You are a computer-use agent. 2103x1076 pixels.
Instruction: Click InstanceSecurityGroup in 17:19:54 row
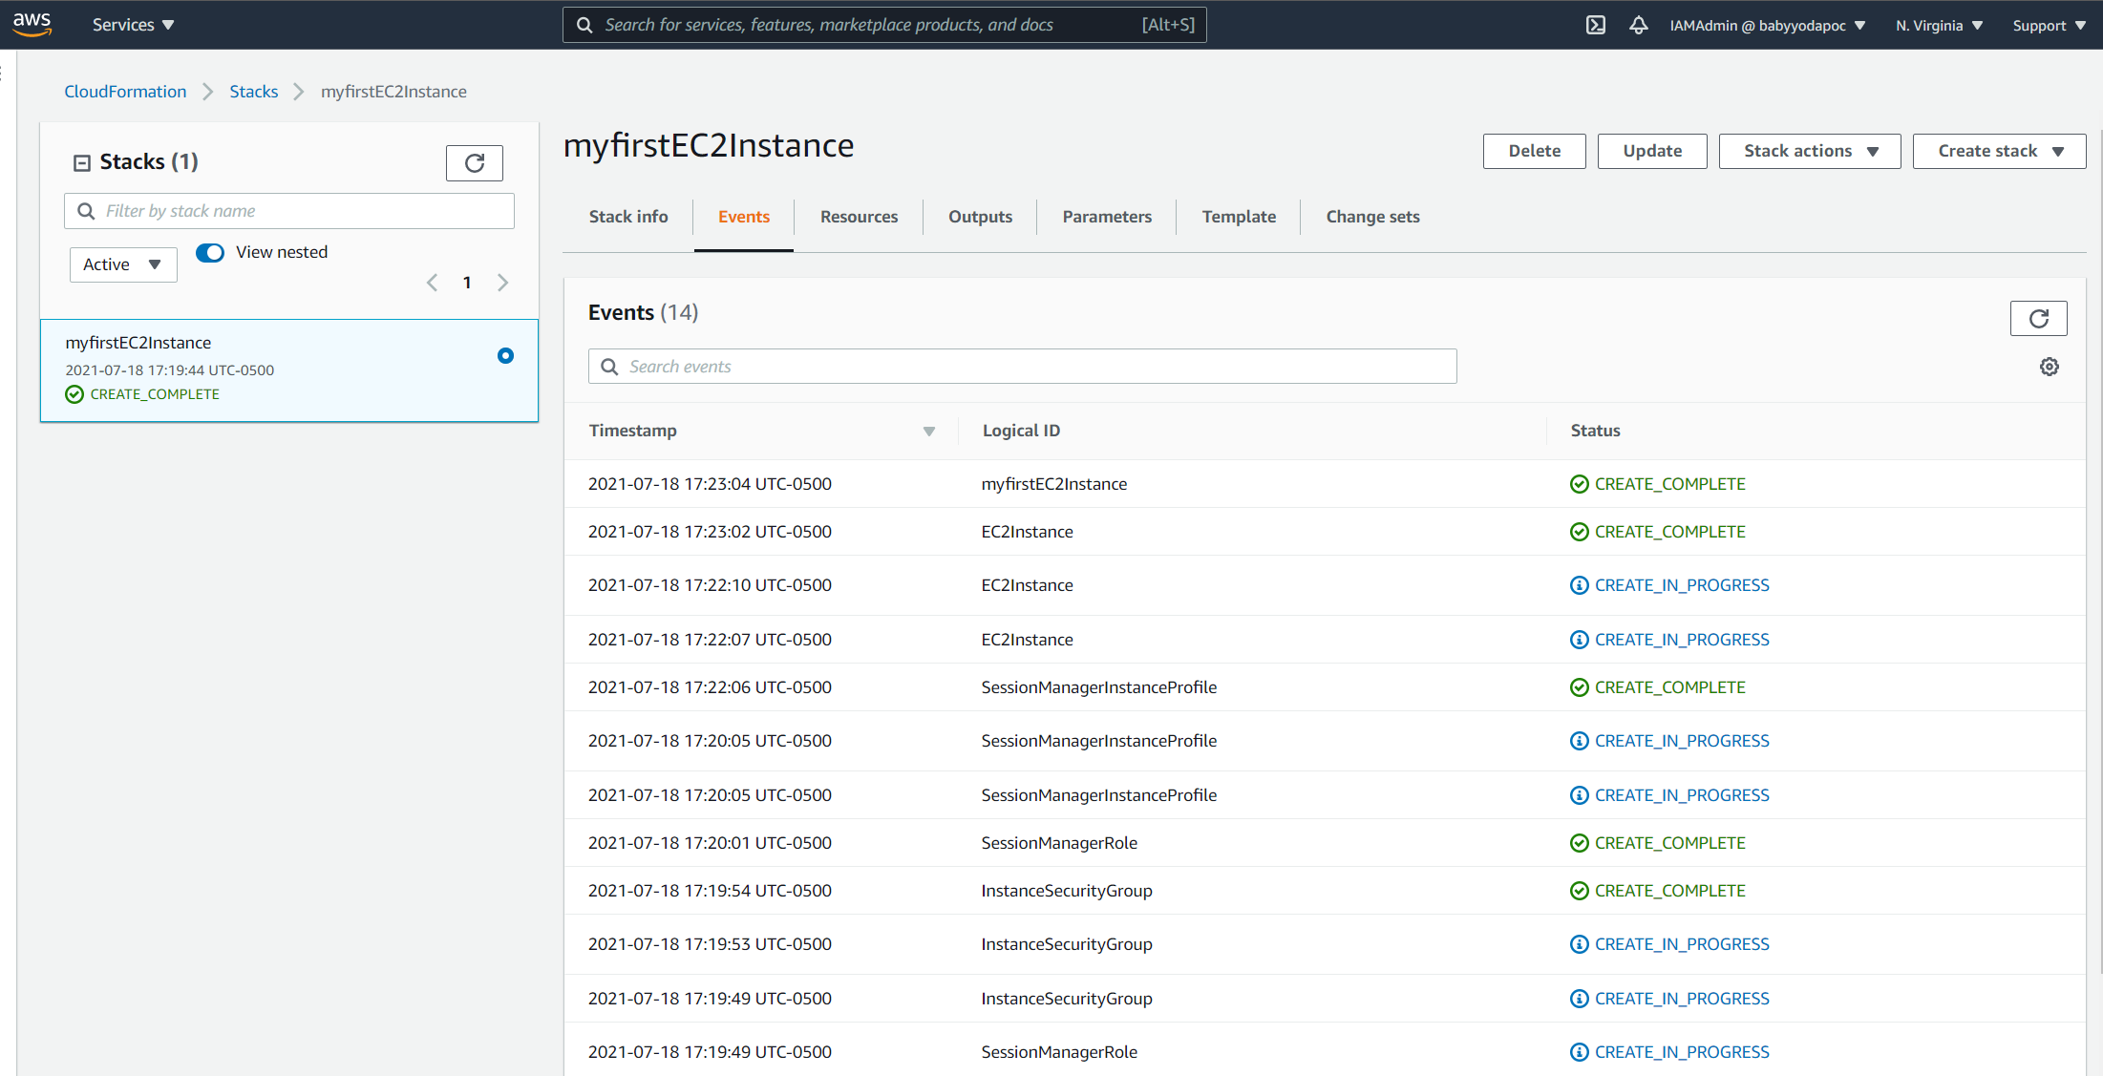pos(1067,891)
